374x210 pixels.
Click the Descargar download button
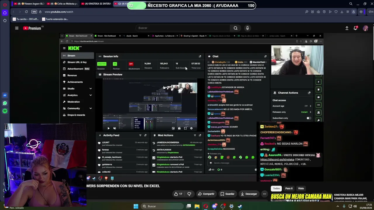click(x=249, y=194)
